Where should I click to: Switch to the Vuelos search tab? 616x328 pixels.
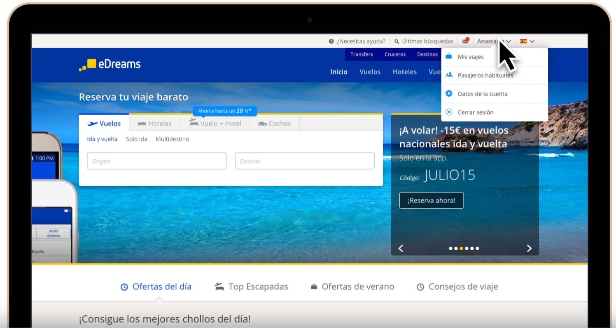tap(104, 123)
